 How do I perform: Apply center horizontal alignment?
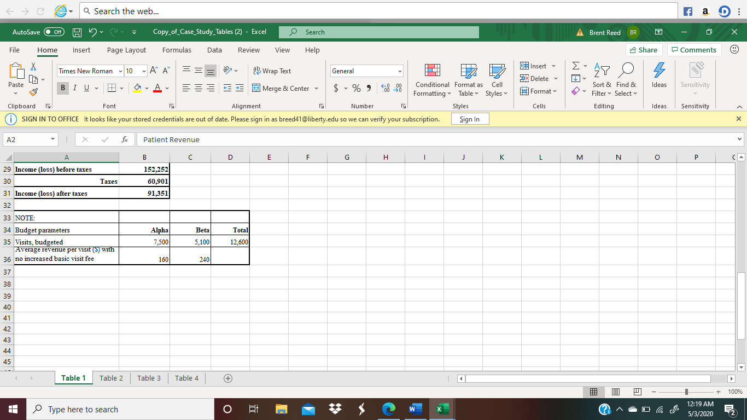pos(199,89)
